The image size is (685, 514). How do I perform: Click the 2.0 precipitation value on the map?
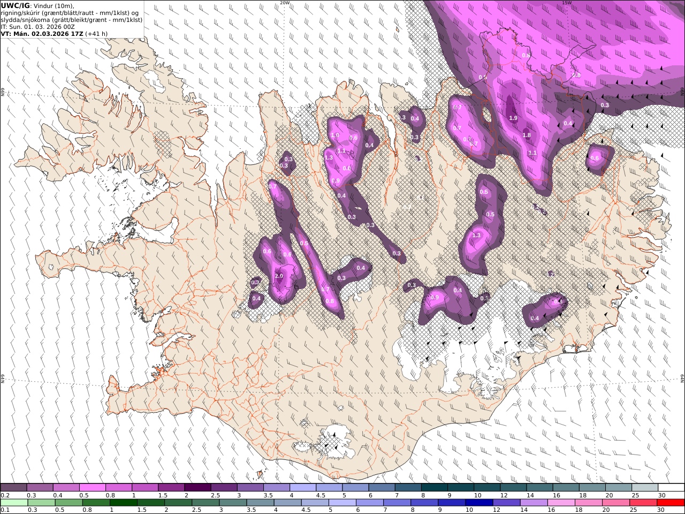pyautogui.click(x=279, y=276)
